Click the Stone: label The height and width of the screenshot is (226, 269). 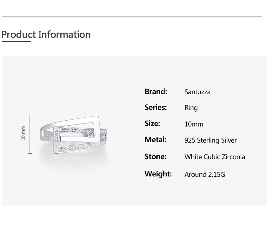click(155, 156)
